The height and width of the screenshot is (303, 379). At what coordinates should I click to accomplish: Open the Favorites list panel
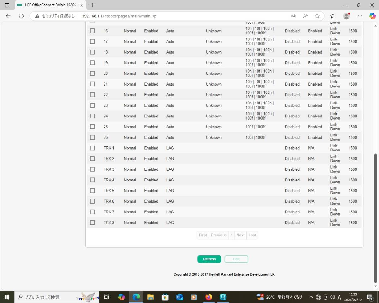(333, 16)
